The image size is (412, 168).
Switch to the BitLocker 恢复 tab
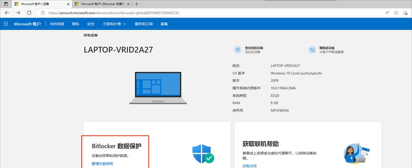pos(102,4)
